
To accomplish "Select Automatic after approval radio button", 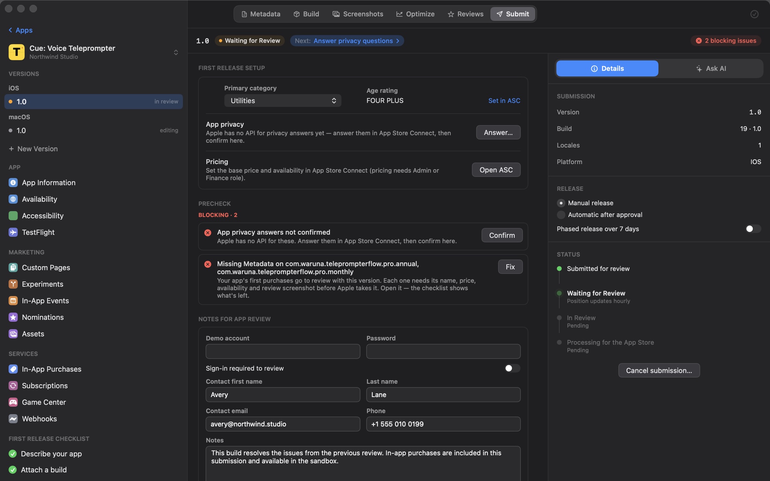I will click(561, 215).
